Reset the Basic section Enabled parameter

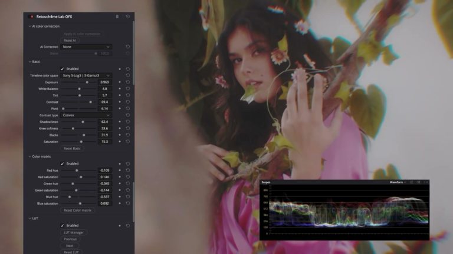click(x=127, y=69)
